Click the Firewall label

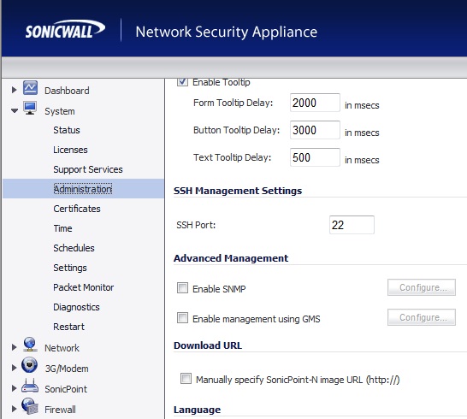tap(60, 410)
